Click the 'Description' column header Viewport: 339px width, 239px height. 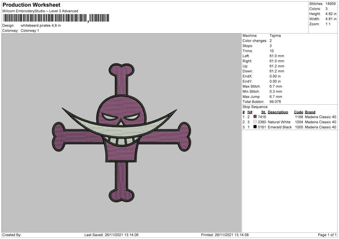pos(278,112)
